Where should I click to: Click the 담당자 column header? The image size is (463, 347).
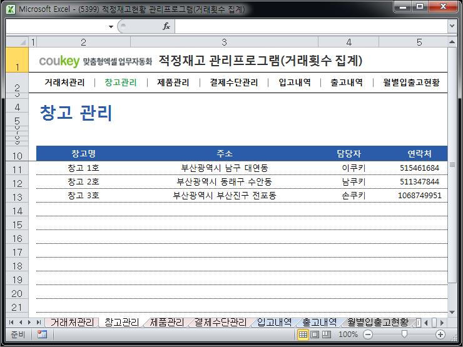349,153
